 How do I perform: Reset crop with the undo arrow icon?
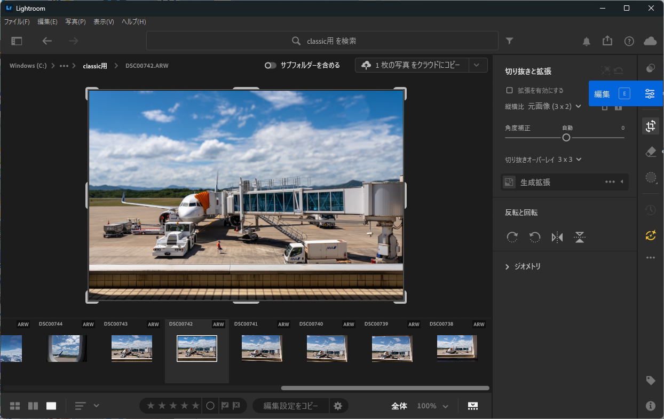pyautogui.click(x=619, y=70)
